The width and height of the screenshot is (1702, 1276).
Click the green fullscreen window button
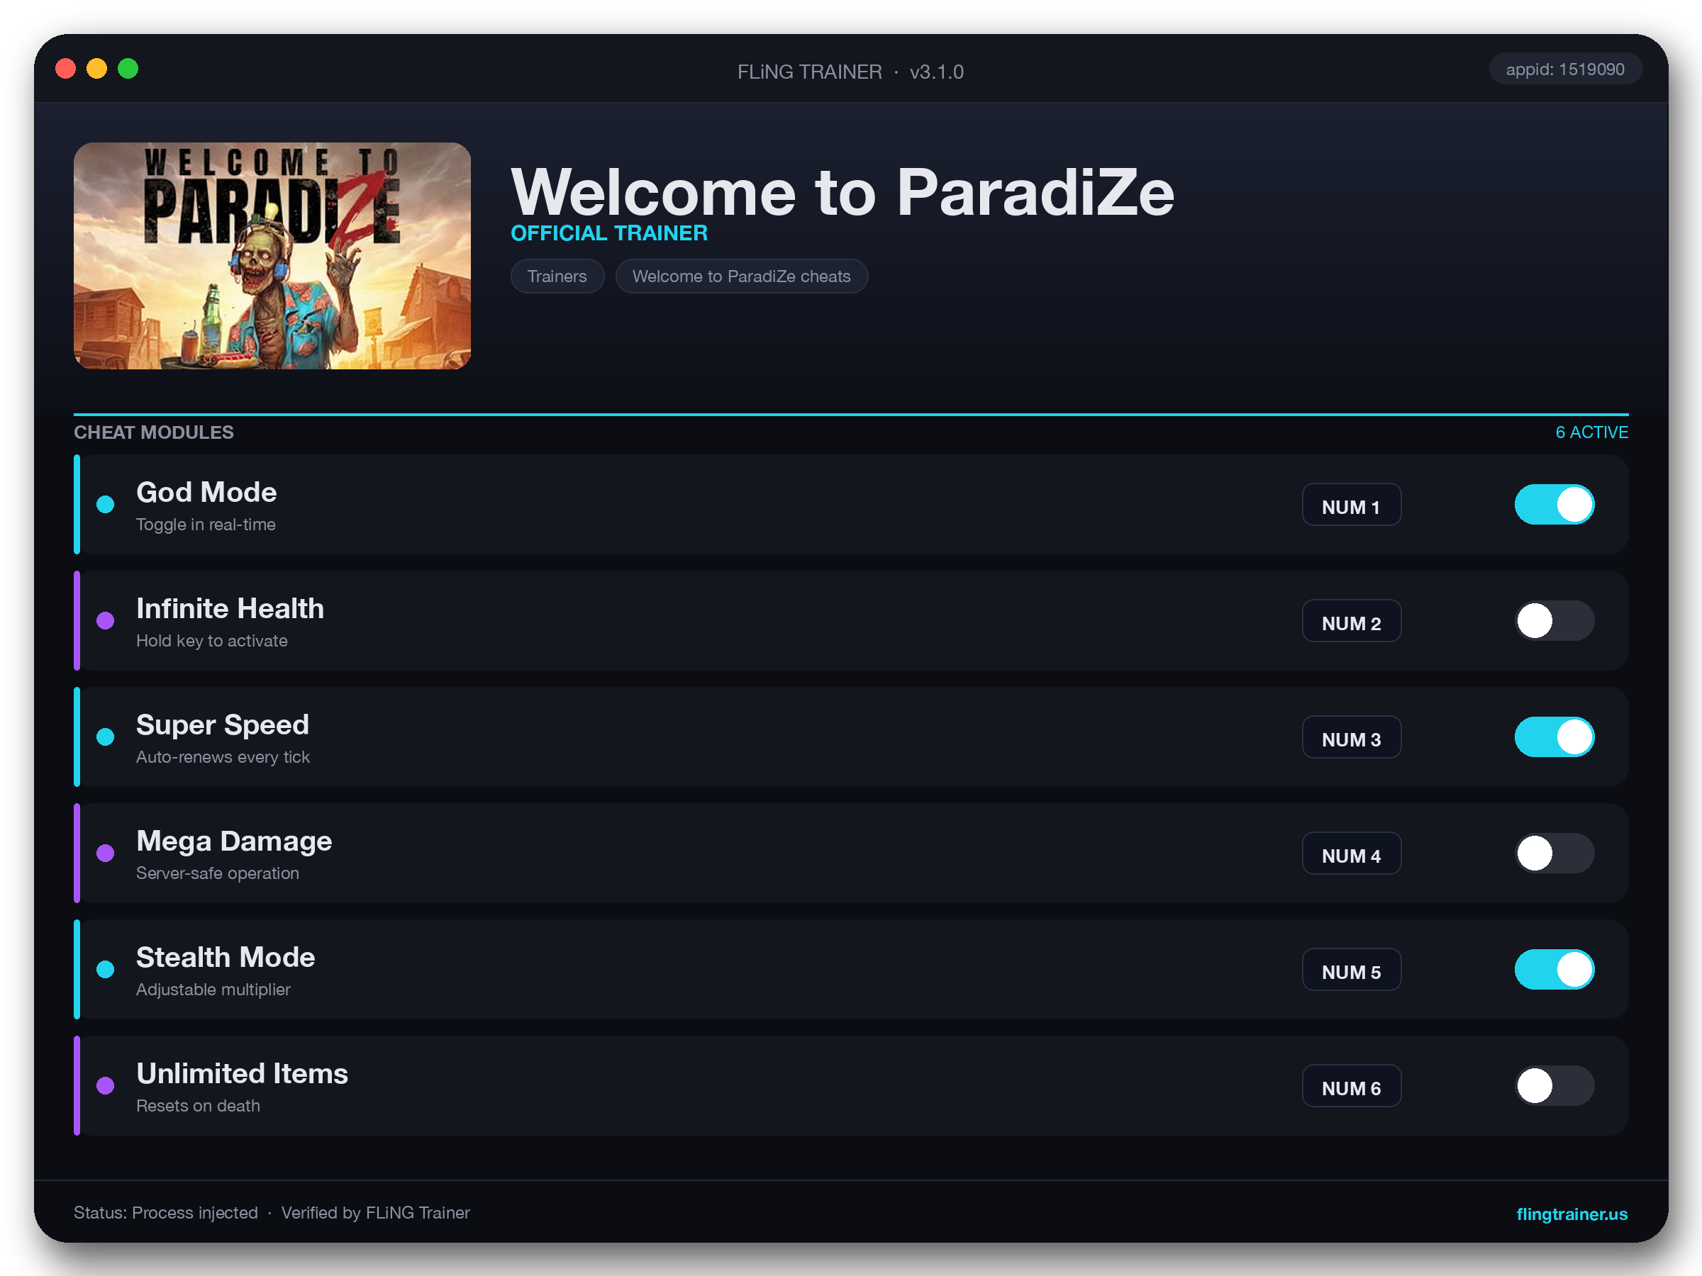click(128, 69)
